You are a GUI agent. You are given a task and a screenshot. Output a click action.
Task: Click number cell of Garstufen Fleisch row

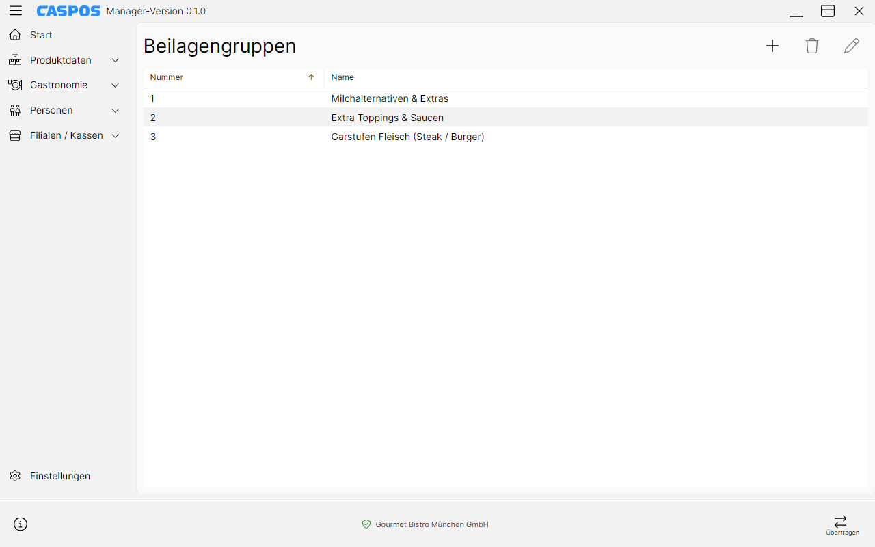point(234,137)
